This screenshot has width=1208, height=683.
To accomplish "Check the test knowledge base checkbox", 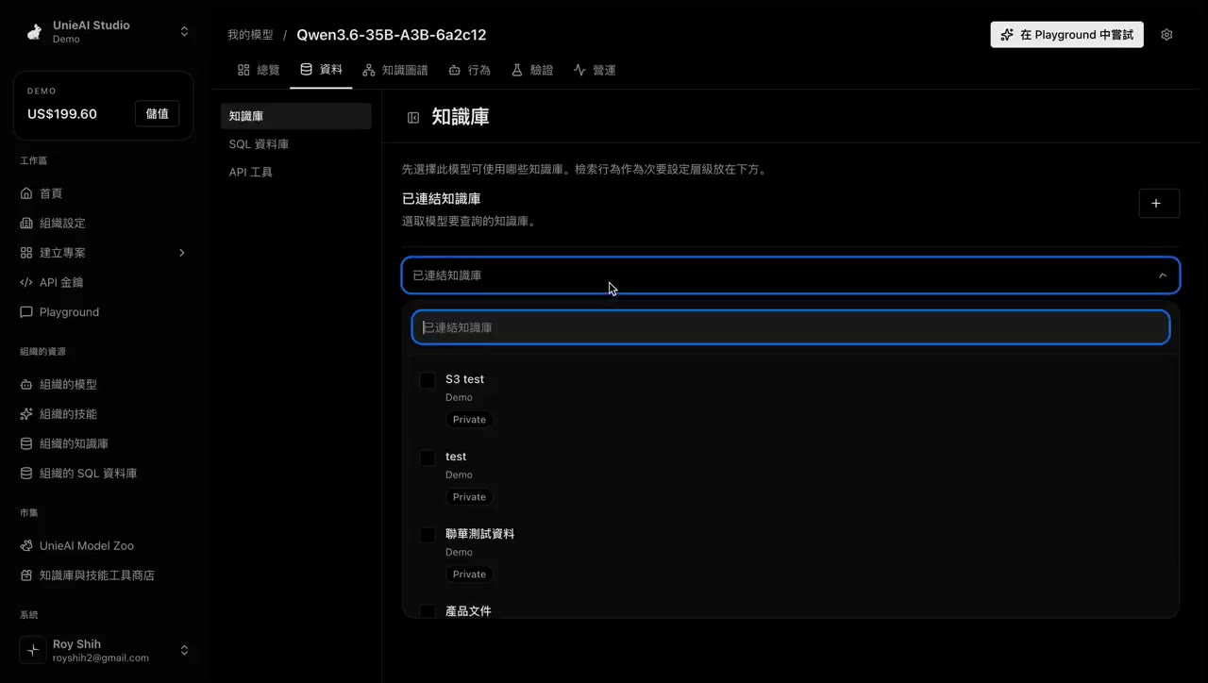I will tap(428, 458).
